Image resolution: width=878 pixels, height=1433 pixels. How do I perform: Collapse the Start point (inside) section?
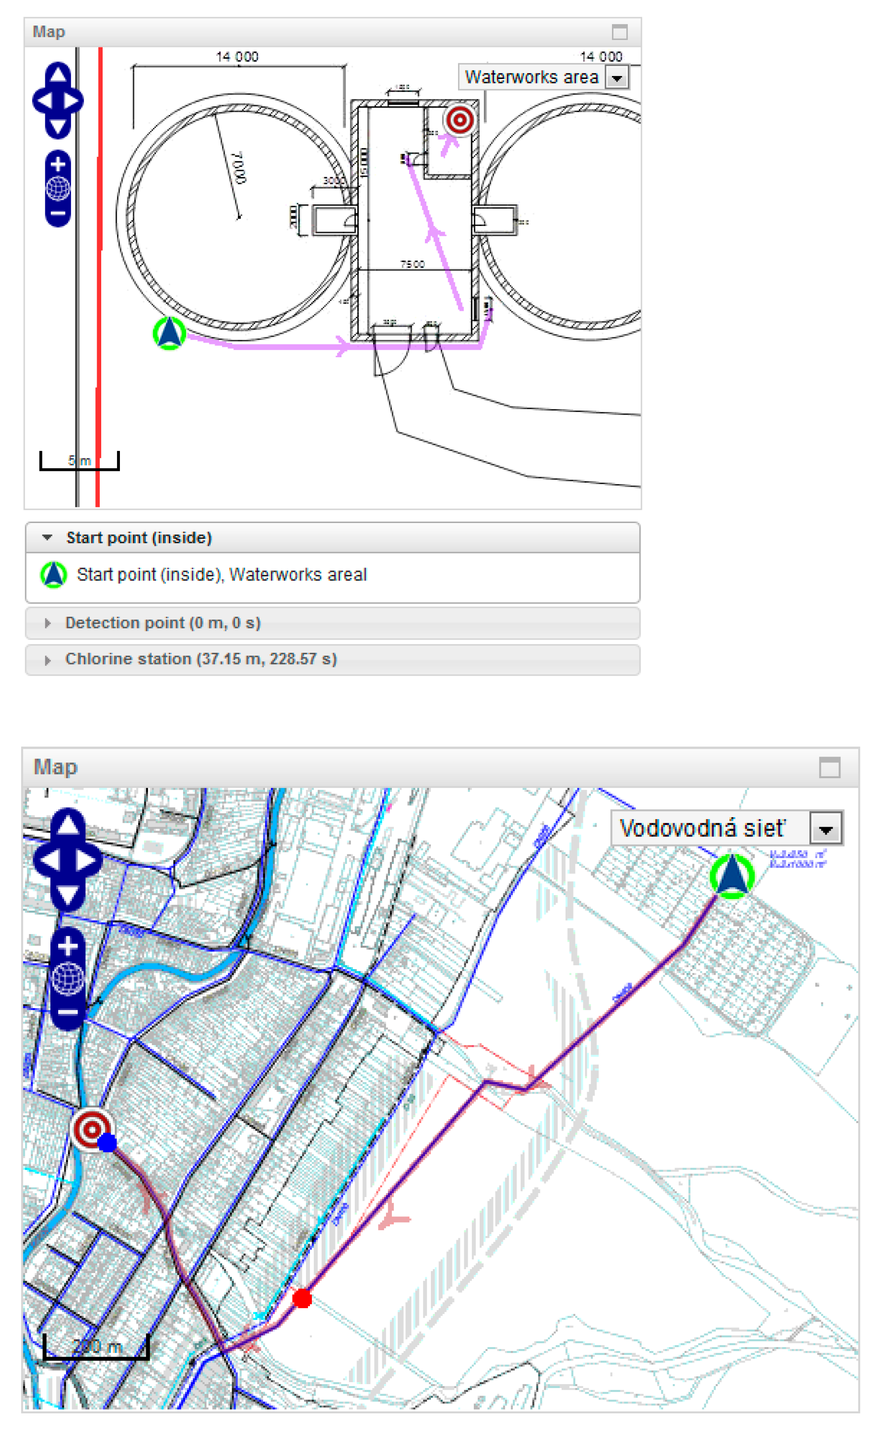48,537
